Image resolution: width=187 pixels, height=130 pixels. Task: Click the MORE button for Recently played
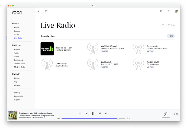(x=171, y=36)
